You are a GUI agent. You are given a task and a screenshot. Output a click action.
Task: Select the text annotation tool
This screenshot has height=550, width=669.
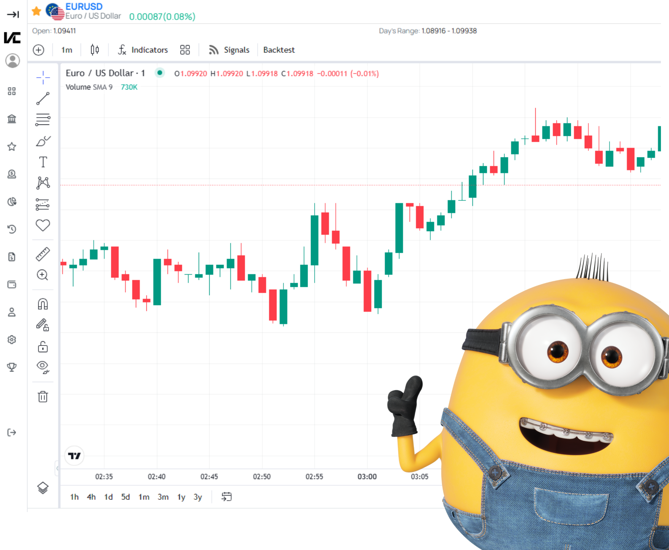(43, 162)
